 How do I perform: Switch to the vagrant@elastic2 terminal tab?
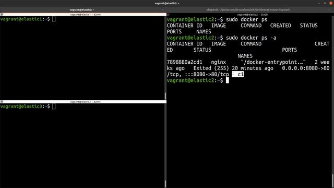pos(82,10)
